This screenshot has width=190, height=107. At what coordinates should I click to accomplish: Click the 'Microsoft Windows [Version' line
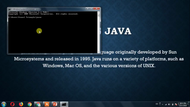(28, 12)
